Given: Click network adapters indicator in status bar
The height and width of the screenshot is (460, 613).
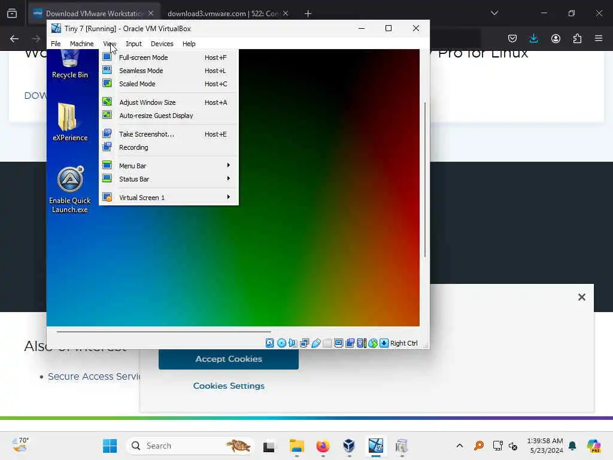Looking at the screenshot, I should click(x=304, y=343).
